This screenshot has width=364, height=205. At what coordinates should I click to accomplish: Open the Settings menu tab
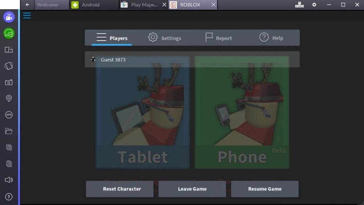(x=165, y=38)
